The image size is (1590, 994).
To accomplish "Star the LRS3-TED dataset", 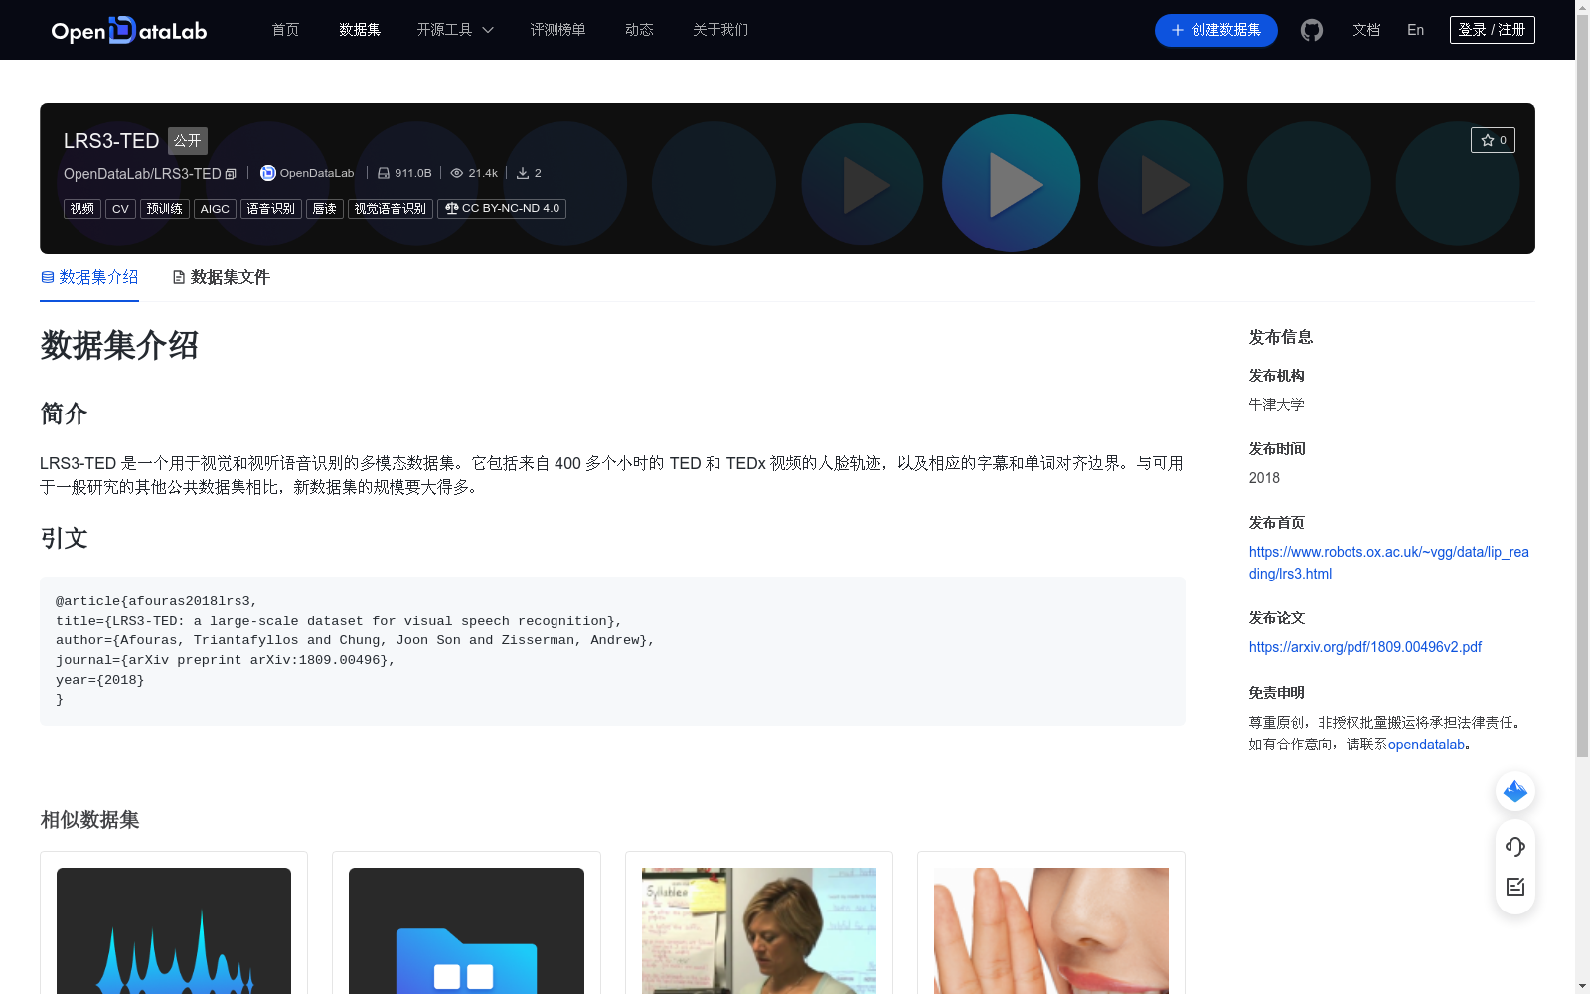I will (1493, 140).
